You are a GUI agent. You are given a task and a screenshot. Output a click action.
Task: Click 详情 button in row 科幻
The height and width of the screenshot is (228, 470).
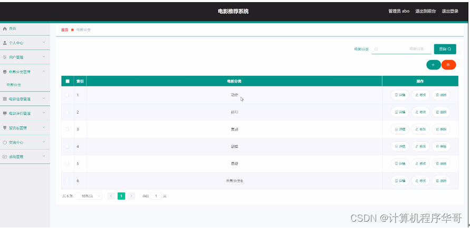coord(400,112)
